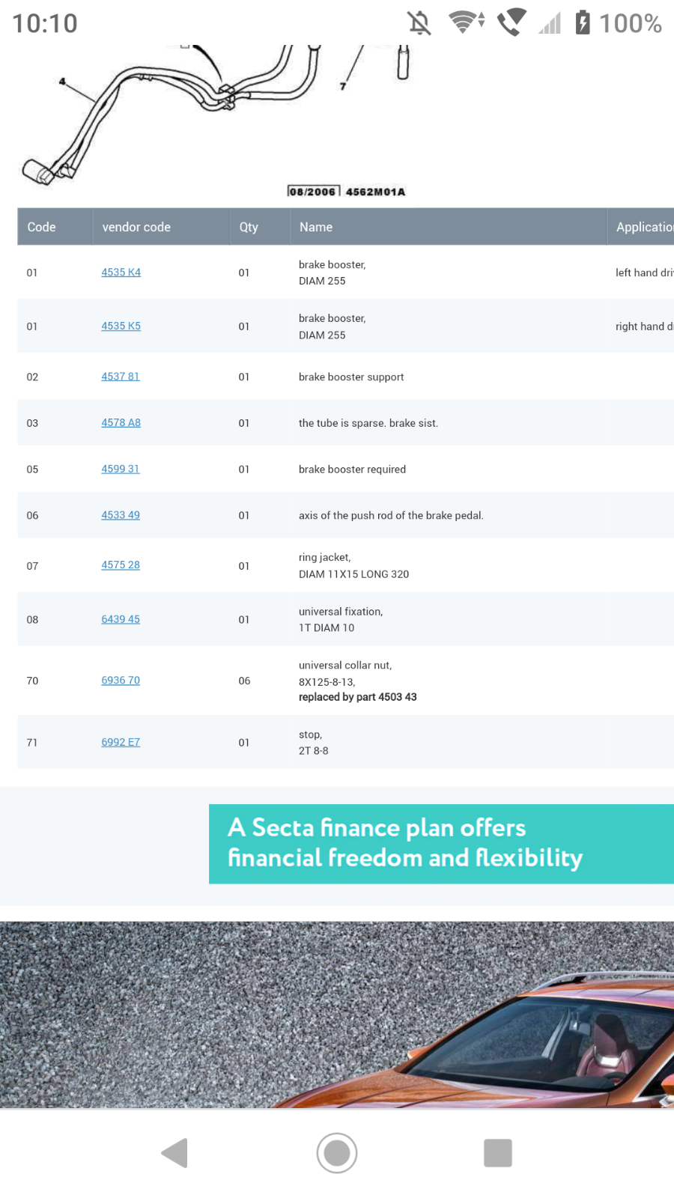Open part link 4578 A8

point(121,423)
